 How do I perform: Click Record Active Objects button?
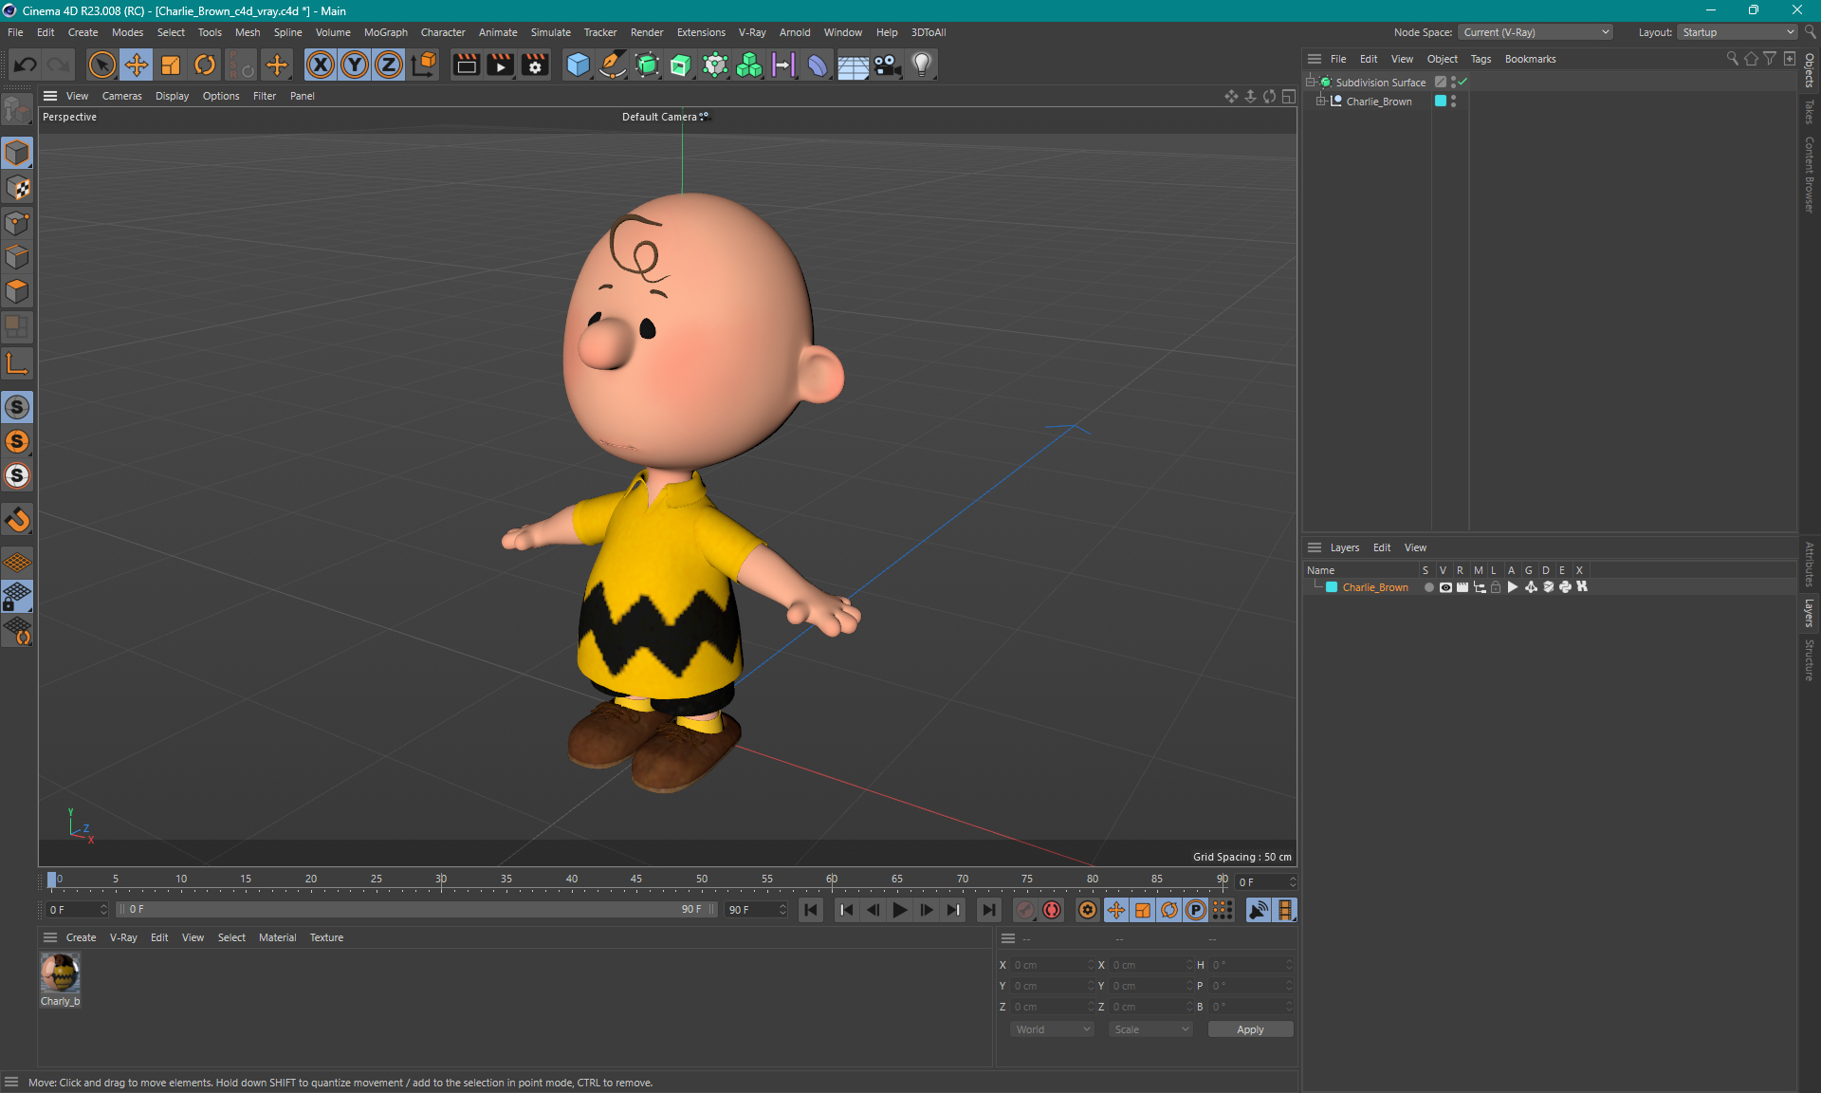(1025, 910)
